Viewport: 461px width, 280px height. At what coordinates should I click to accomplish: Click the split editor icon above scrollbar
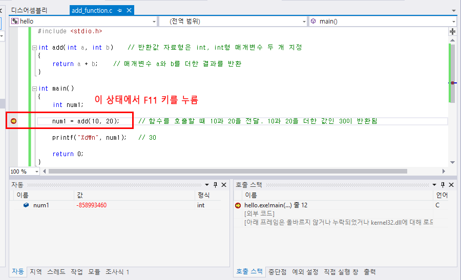click(x=452, y=31)
